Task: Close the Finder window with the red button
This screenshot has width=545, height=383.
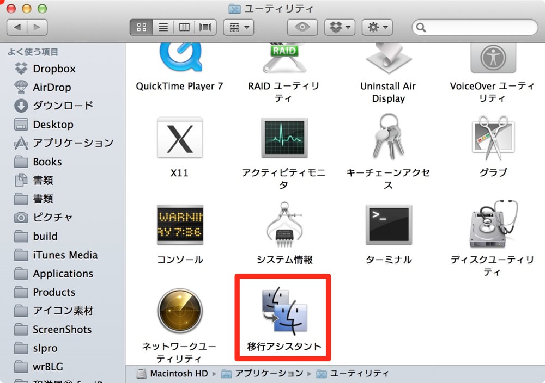Action: [11, 9]
